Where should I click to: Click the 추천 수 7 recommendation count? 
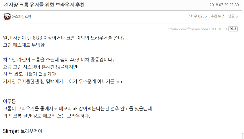pos(217,16)
